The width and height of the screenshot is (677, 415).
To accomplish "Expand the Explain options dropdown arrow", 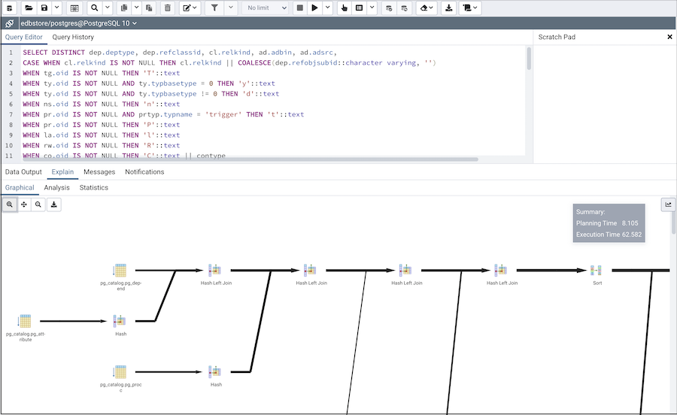I will click(x=372, y=8).
